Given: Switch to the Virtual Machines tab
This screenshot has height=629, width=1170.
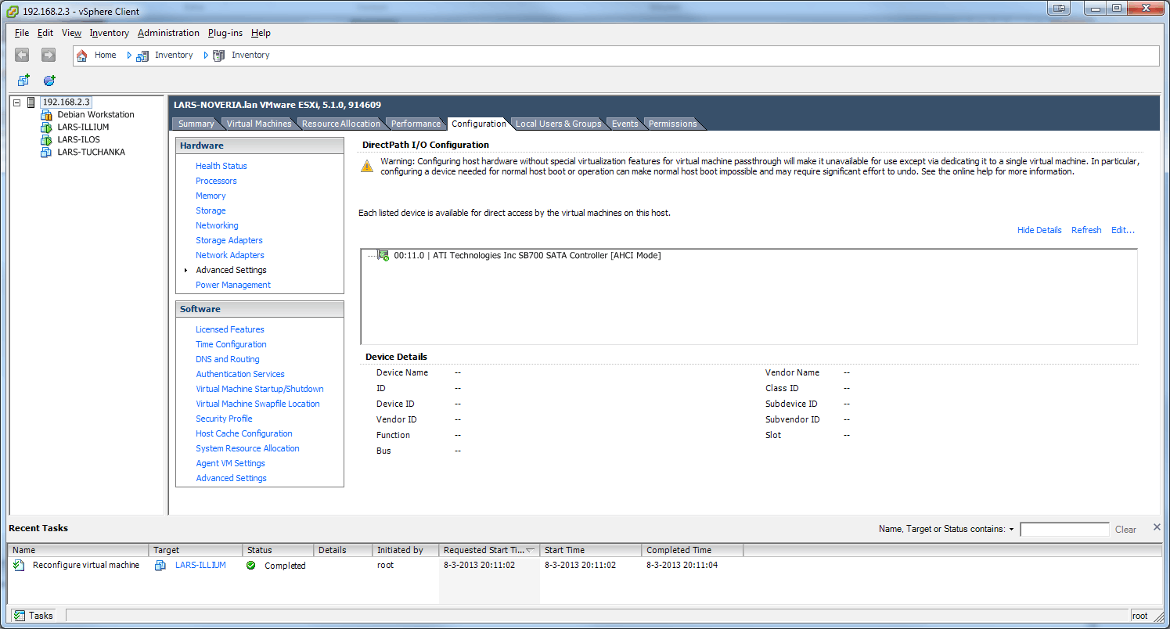Looking at the screenshot, I should pyautogui.click(x=258, y=124).
